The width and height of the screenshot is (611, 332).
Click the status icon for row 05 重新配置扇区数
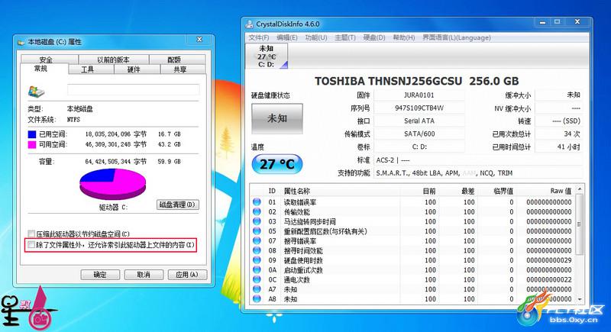257,231
